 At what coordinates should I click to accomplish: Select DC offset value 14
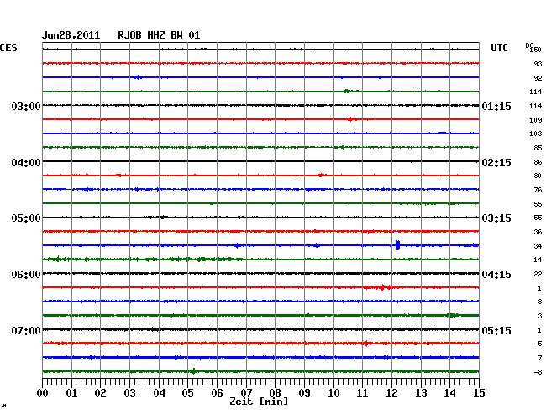coord(538,260)
